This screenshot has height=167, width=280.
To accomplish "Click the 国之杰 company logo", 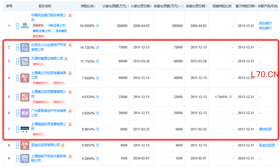I will (25, 78).
